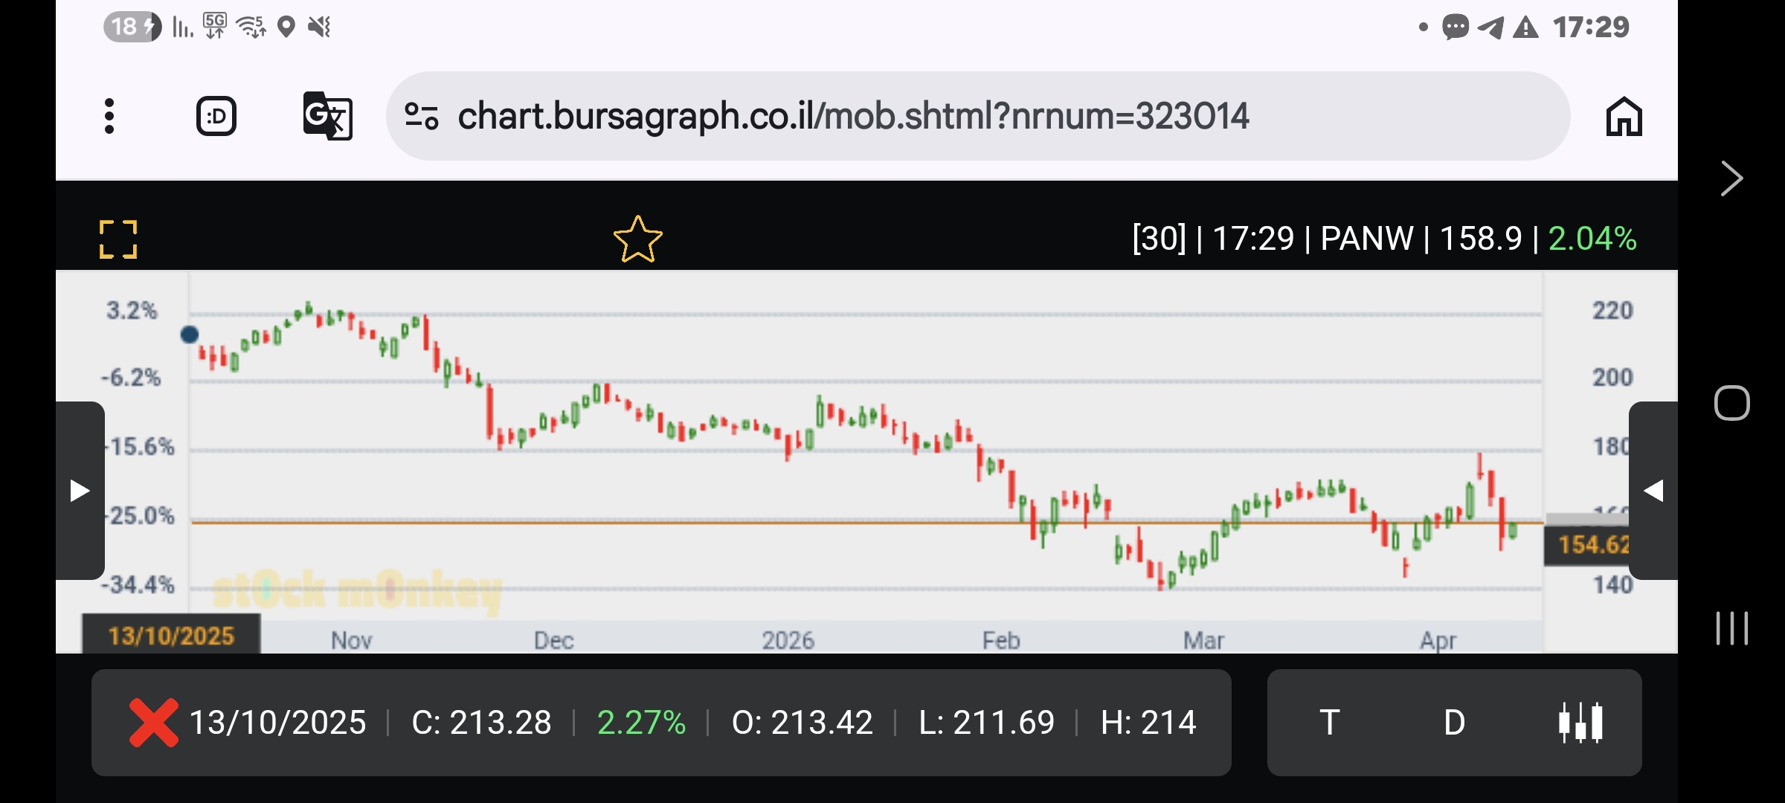Switch to the T chart mode
Image resolution: width=1785 pixels, height=803 pixels.
[x=1329, y=722]
